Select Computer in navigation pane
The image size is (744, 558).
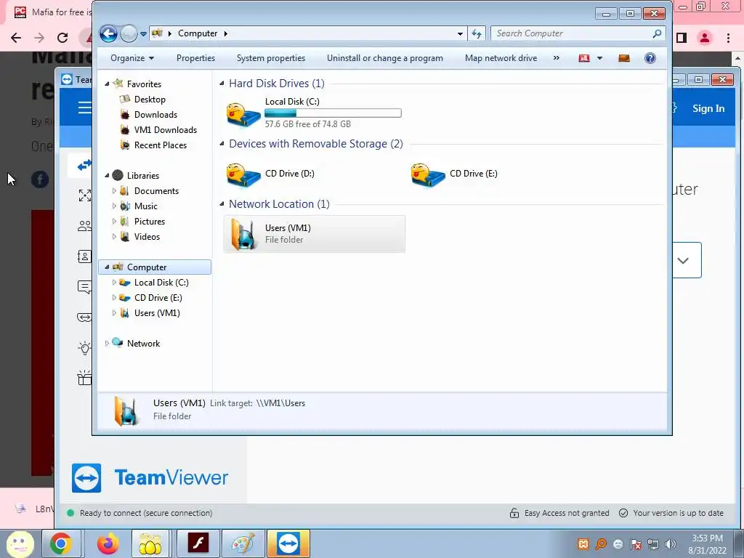tap(155, 267)
